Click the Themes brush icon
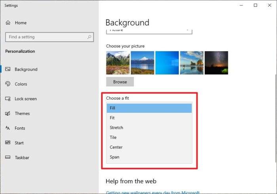This screenshot has width=277, height=194. [8, 114]
